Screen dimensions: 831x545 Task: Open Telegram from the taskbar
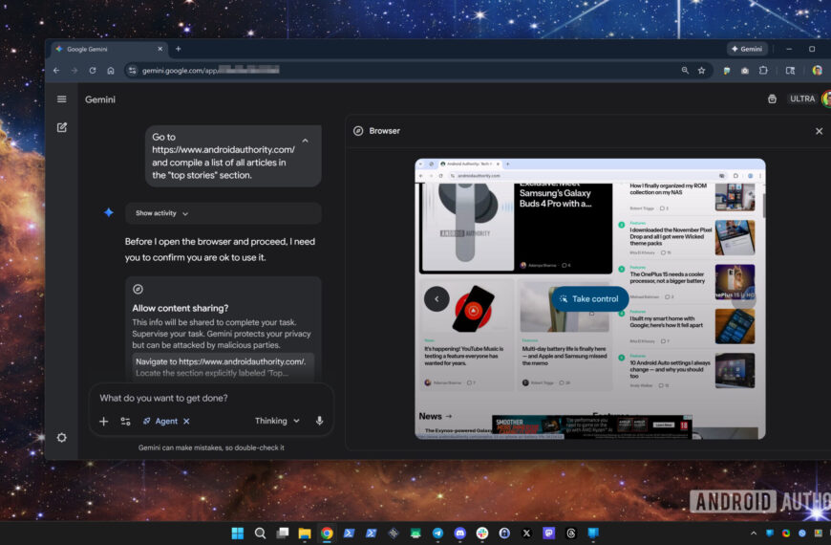(x=437, y=534)
